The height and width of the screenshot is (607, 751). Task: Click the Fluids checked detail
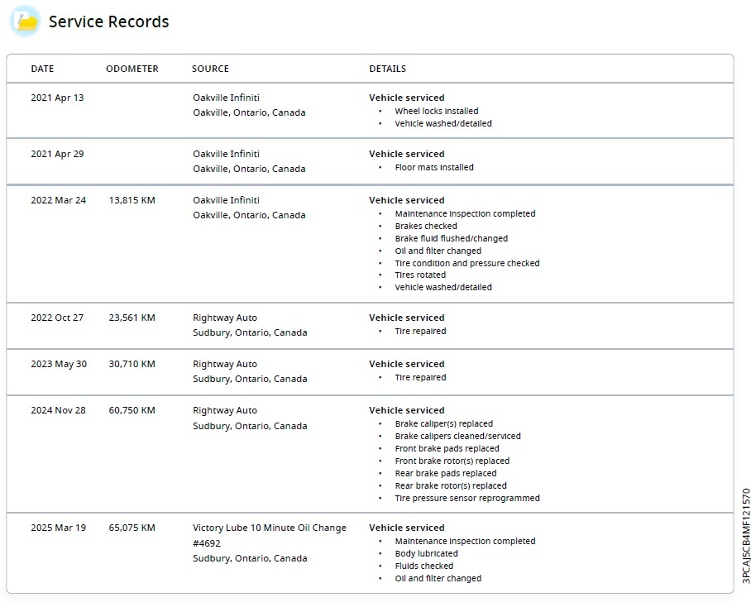coord(423,566)
